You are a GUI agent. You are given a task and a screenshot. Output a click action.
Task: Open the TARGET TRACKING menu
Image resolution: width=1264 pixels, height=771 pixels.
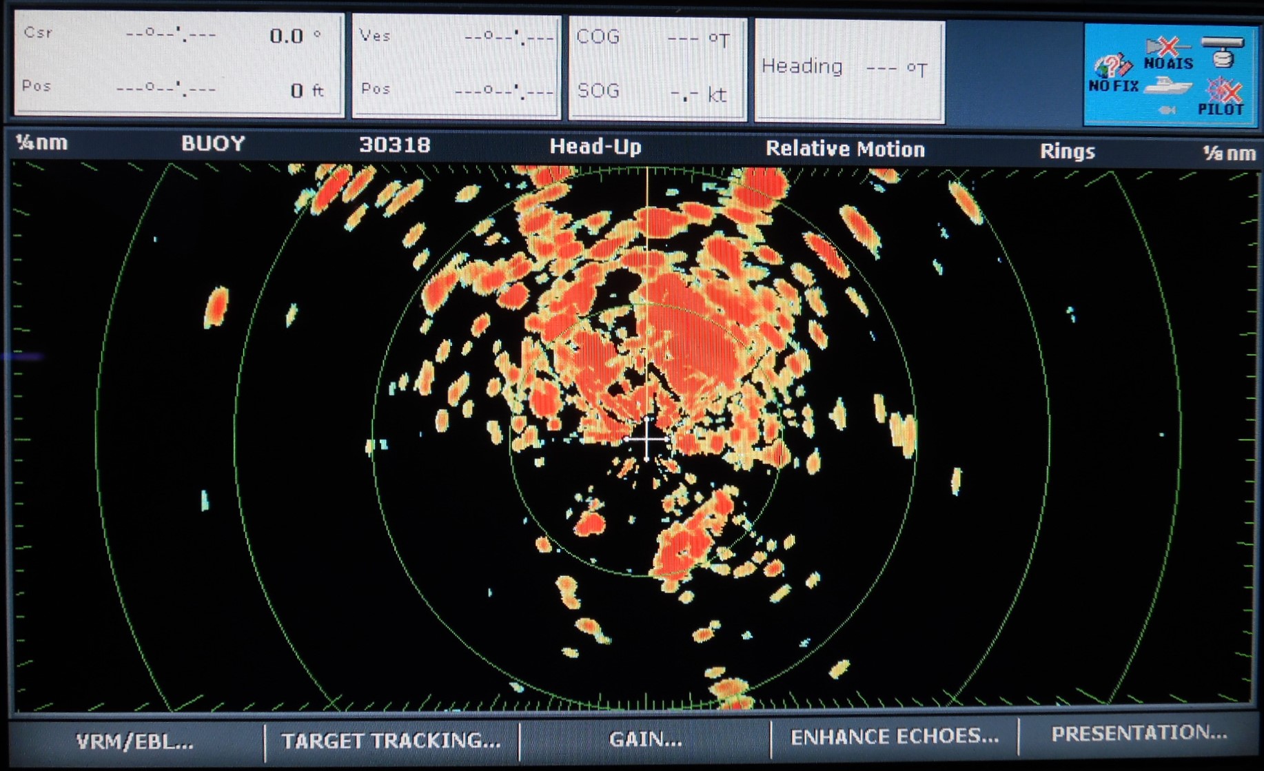(x=391, y=741)
